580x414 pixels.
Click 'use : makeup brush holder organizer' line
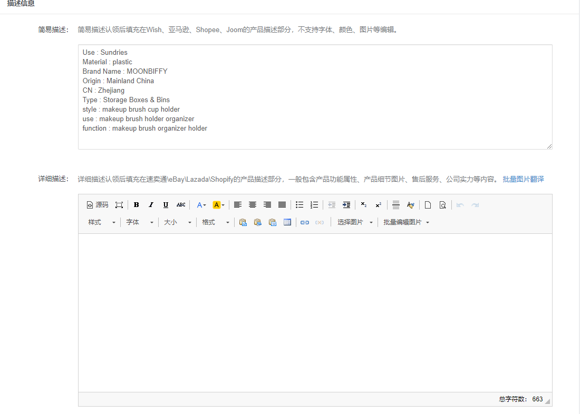tap(138, 119)
